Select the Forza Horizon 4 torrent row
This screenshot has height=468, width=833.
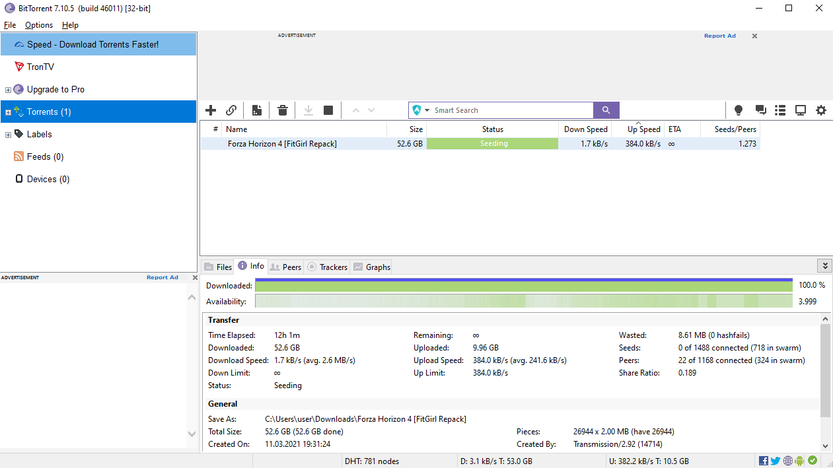(x=480, y=143)
